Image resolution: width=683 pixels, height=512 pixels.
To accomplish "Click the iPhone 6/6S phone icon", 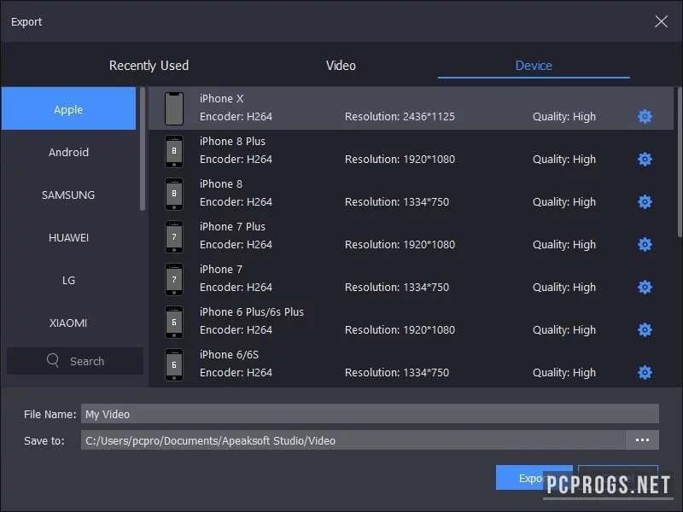I will (174, 364).
